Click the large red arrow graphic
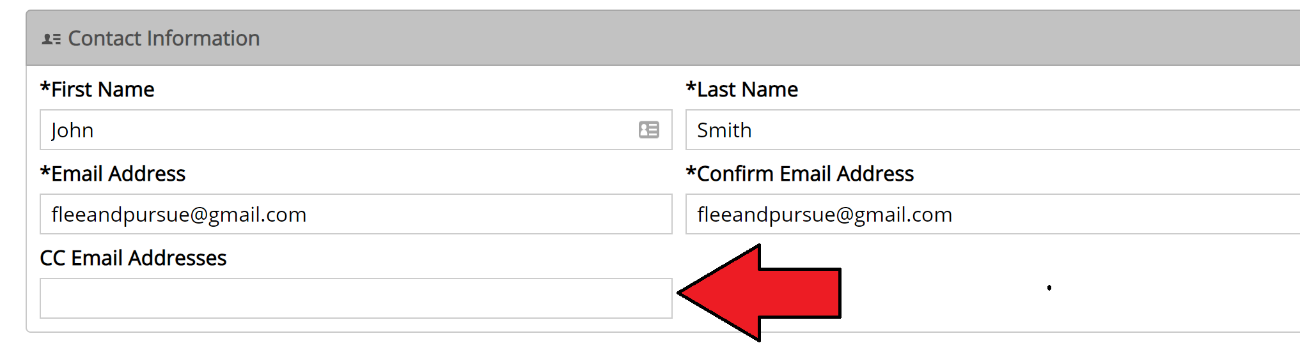This screenshot has height=343, width=1300. 759,293
